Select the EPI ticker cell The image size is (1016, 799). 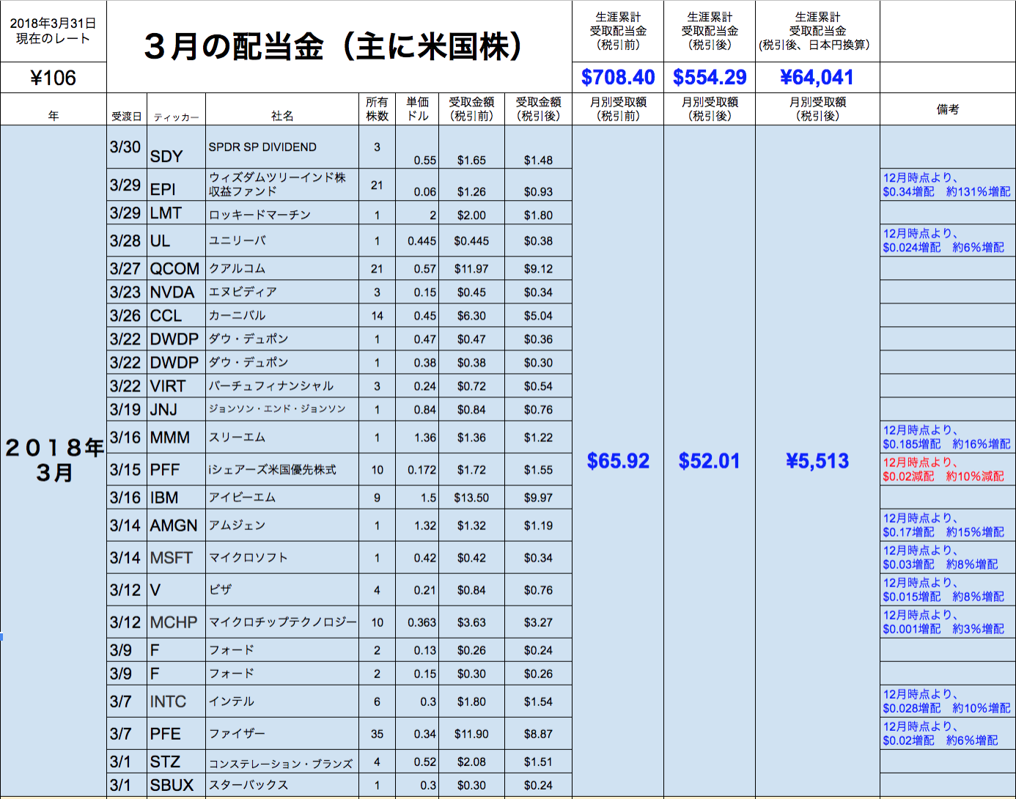176,185
